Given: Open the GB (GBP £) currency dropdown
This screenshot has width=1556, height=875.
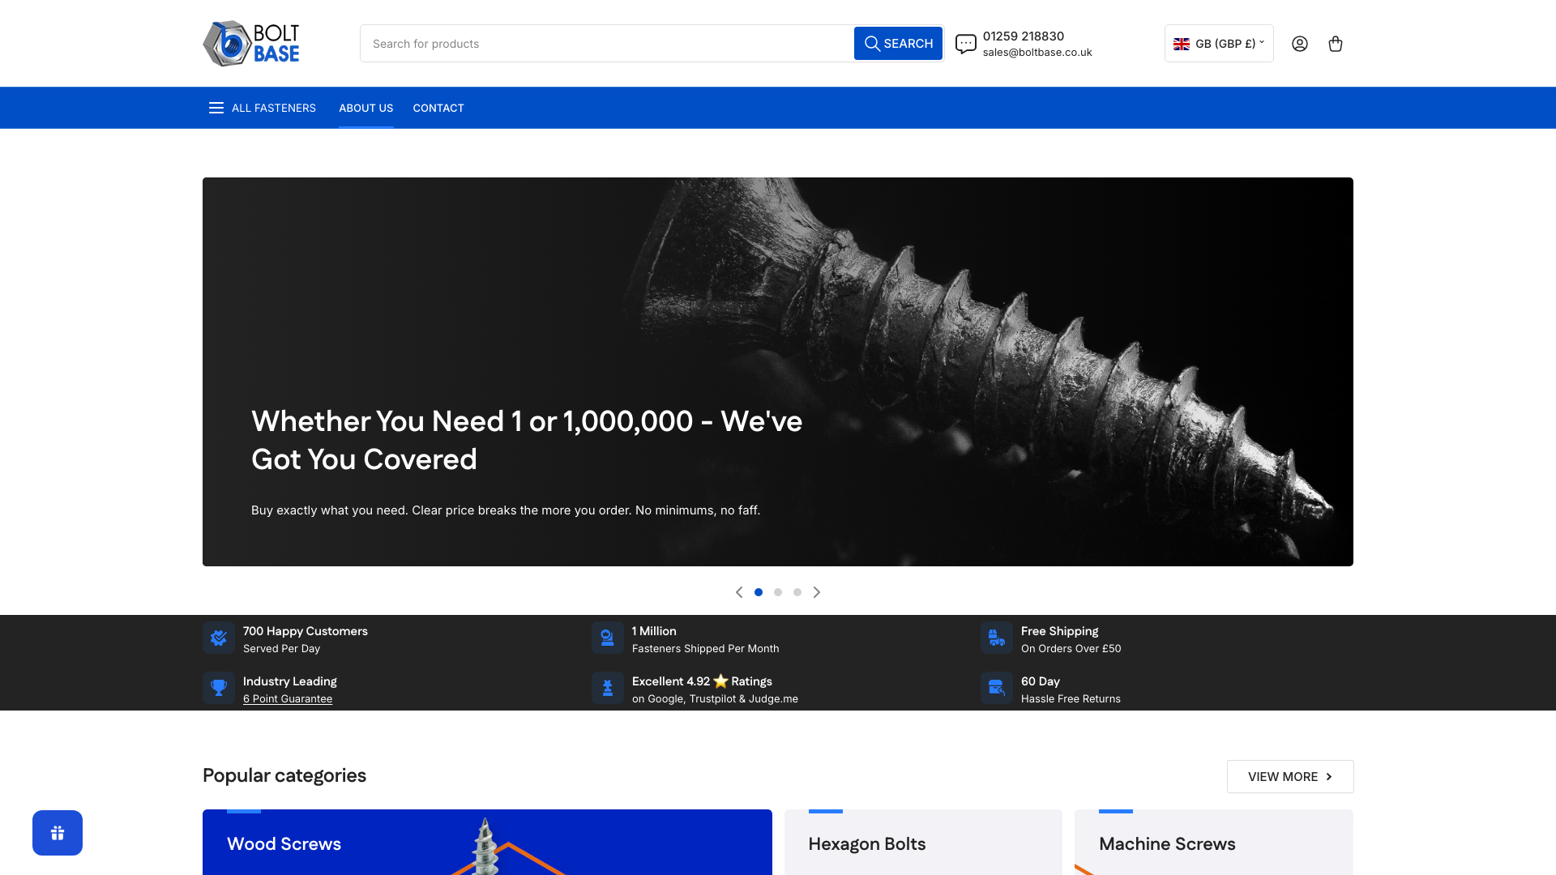Looking at the screenshot, I should point(1219,44).
